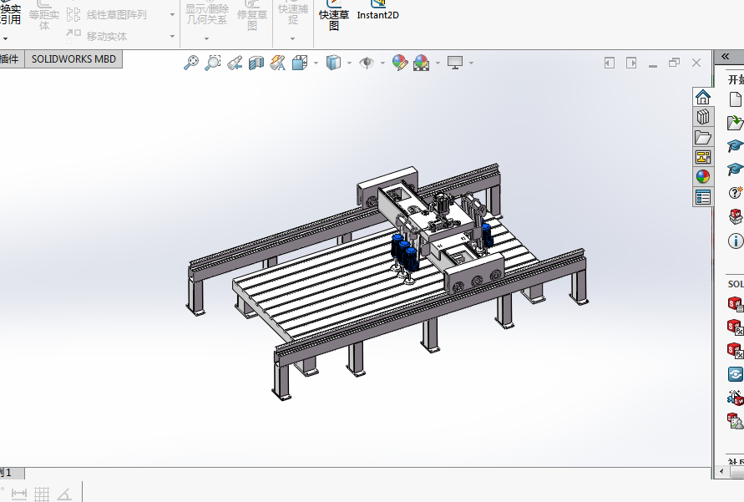Viewport: 744px width, 502px height.
Task: Expand 显示/删除几何关系 dropdown arrow
Action: click(206, 38)
